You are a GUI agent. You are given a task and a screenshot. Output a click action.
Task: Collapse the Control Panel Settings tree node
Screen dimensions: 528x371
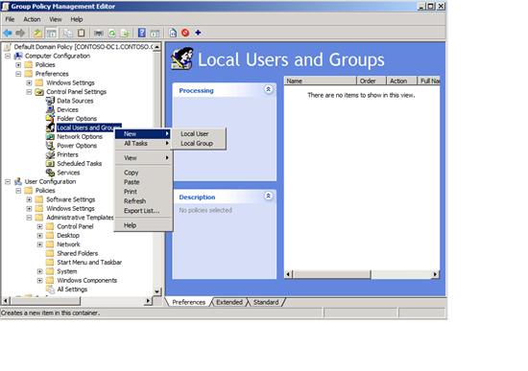29,92
